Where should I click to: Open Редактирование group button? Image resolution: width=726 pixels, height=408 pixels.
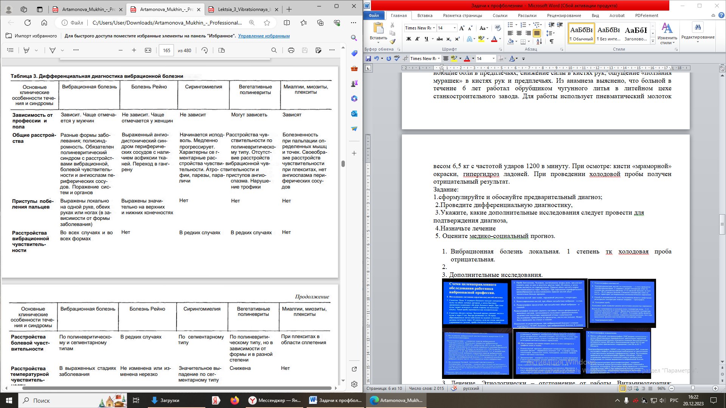pos(698,32)
